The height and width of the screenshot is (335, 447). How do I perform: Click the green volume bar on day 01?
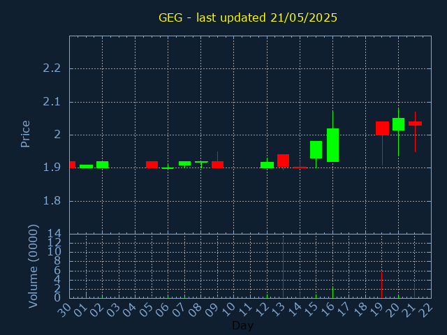point(86,295)
